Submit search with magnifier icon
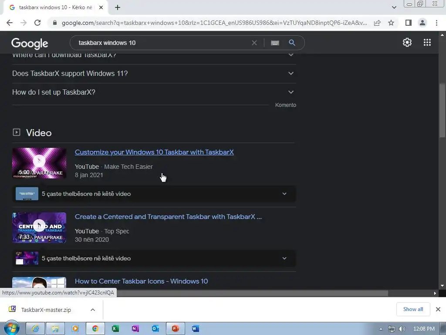 pyautogui.click(x=292, y=43)
